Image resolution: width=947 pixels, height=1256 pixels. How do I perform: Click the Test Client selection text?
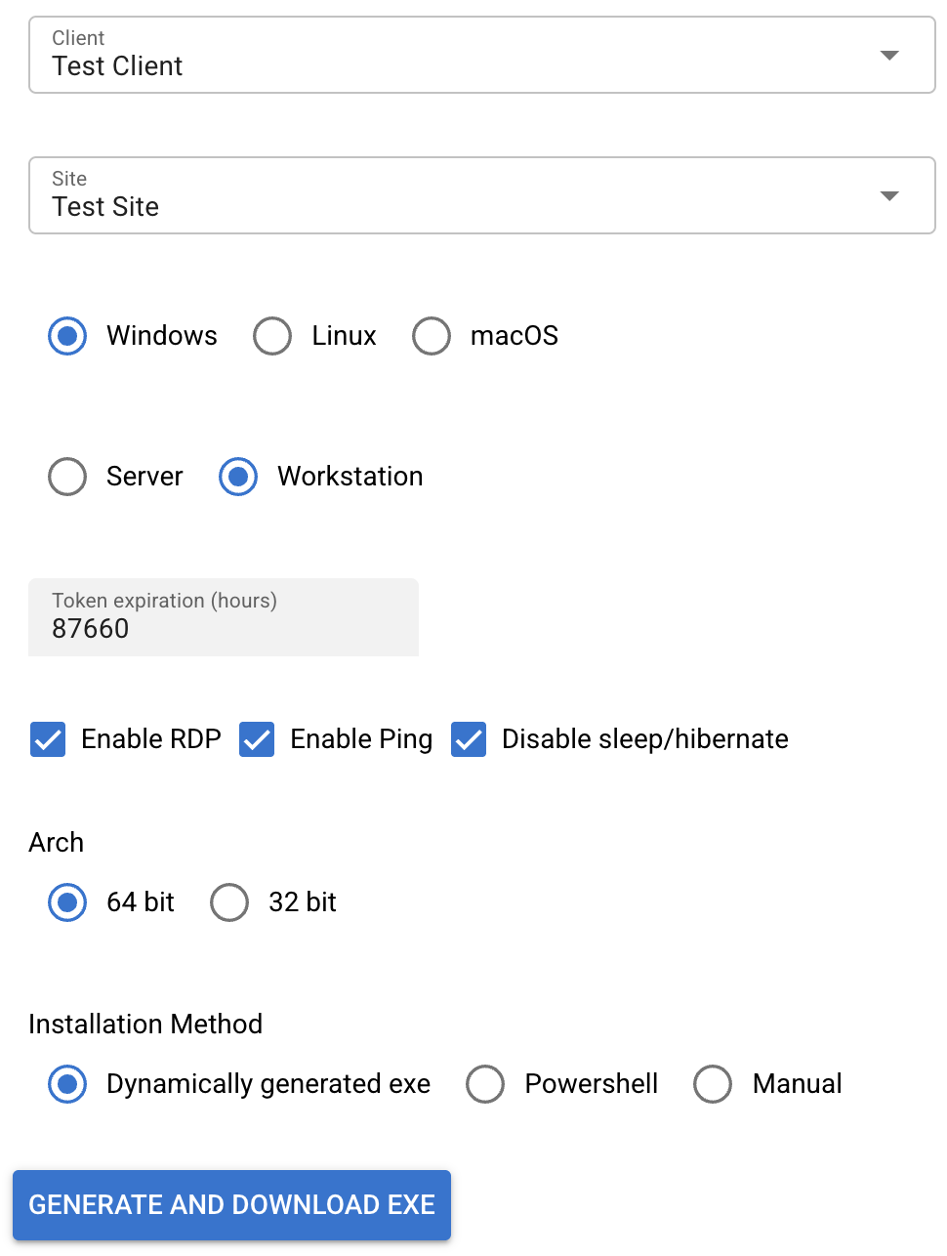click(x=117, y=66)
